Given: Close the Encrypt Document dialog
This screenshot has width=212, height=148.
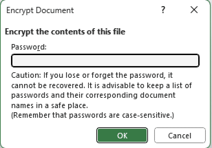Looking at the screenshot, I should pyautogui.click(x=194, y=10).
